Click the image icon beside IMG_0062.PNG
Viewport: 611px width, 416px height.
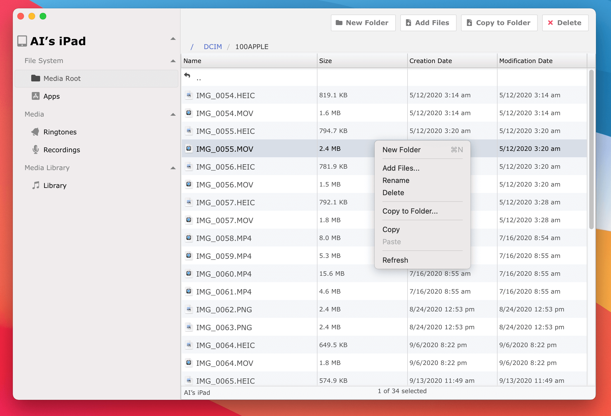(x=189, y=309)
